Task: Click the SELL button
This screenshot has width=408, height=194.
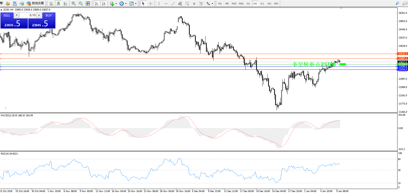Action: (7, 15)
